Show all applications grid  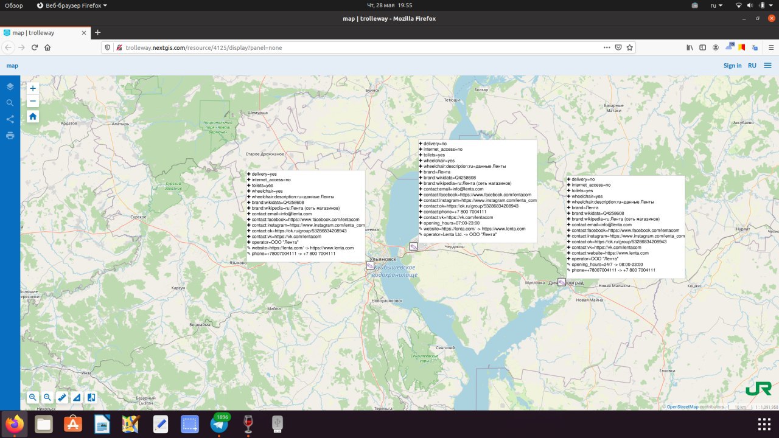pyautogui.click(x=764, y=424)
